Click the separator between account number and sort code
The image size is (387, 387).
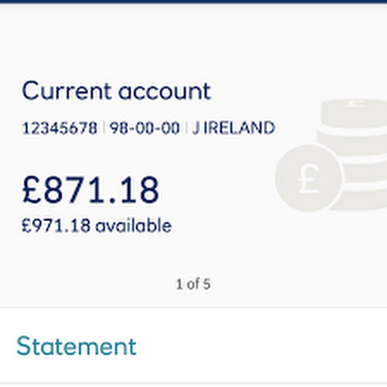pos(104,128)
